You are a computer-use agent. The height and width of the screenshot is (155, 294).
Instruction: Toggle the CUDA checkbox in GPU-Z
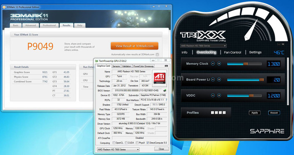point(126,143)
